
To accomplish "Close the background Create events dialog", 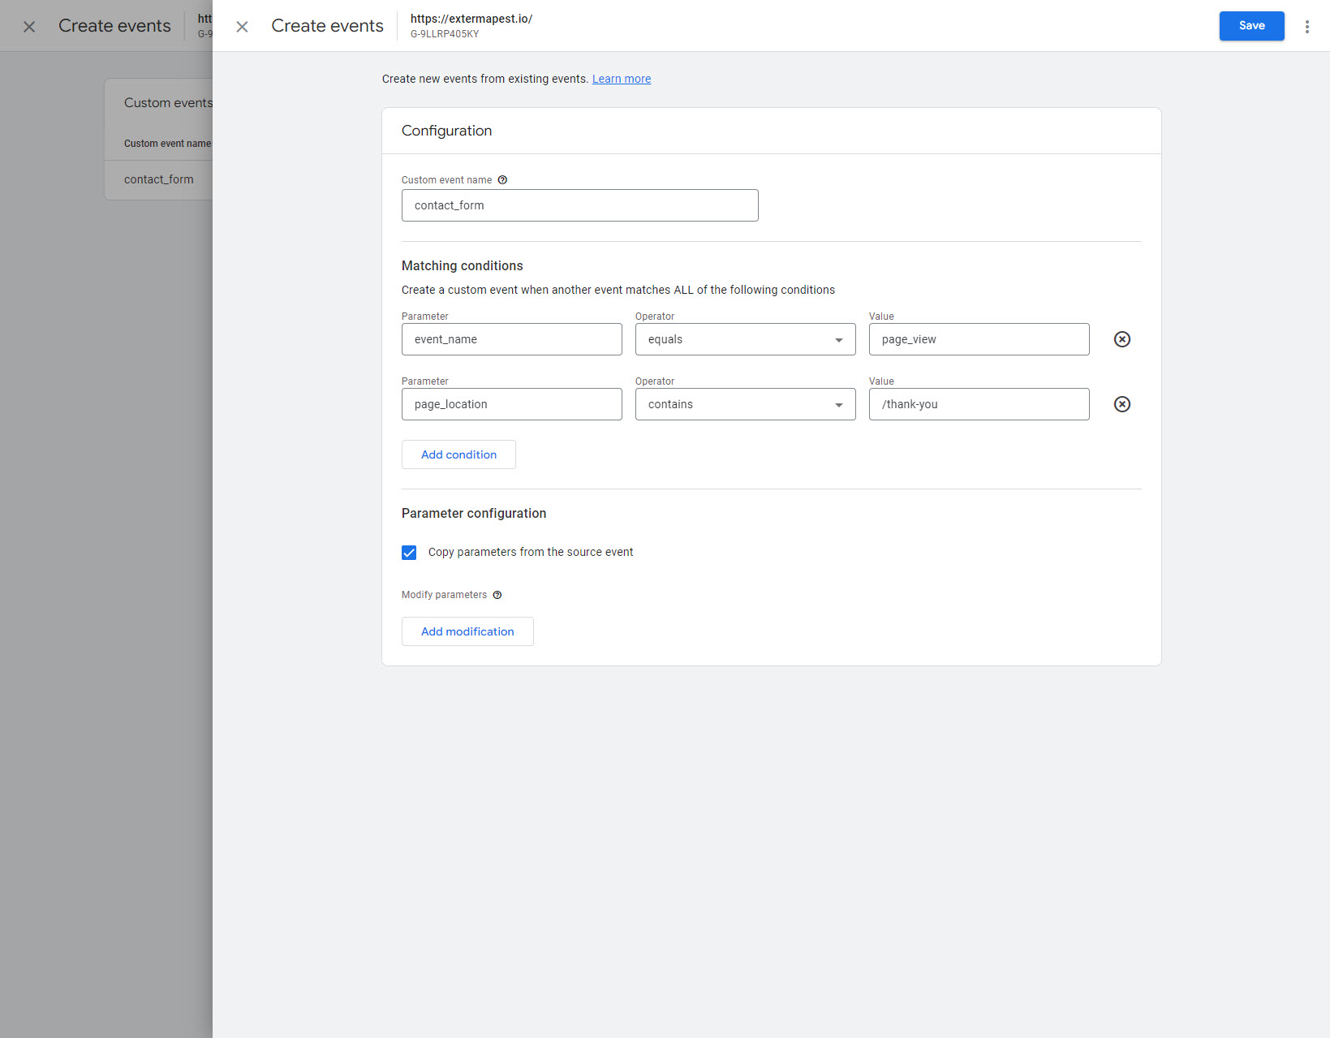I will 29,27.
